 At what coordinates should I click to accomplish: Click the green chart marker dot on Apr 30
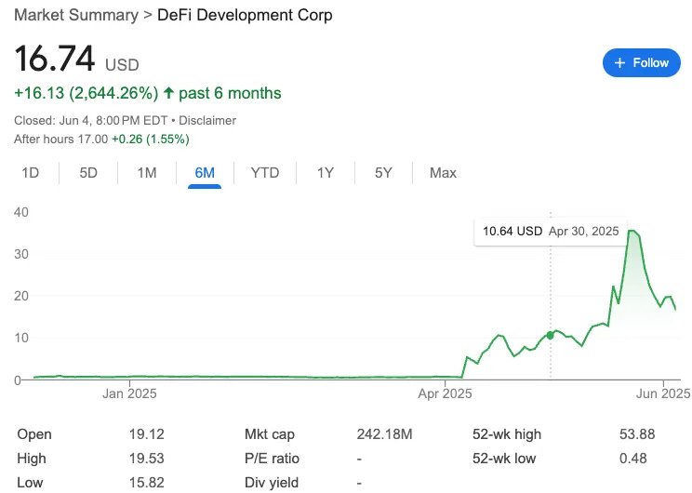[x=550, y=336]
